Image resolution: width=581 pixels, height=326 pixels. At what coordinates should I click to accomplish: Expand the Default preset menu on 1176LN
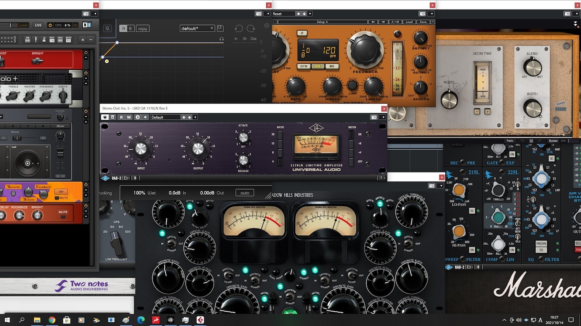195,117
